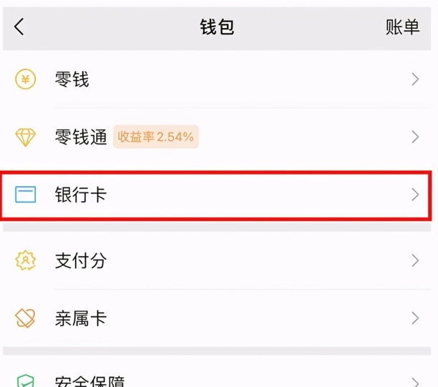The height and width of the screenshot is (387, 438).
Task: Tap the 亲属卡 orange card icon
Action: click(x=26, y=318)
